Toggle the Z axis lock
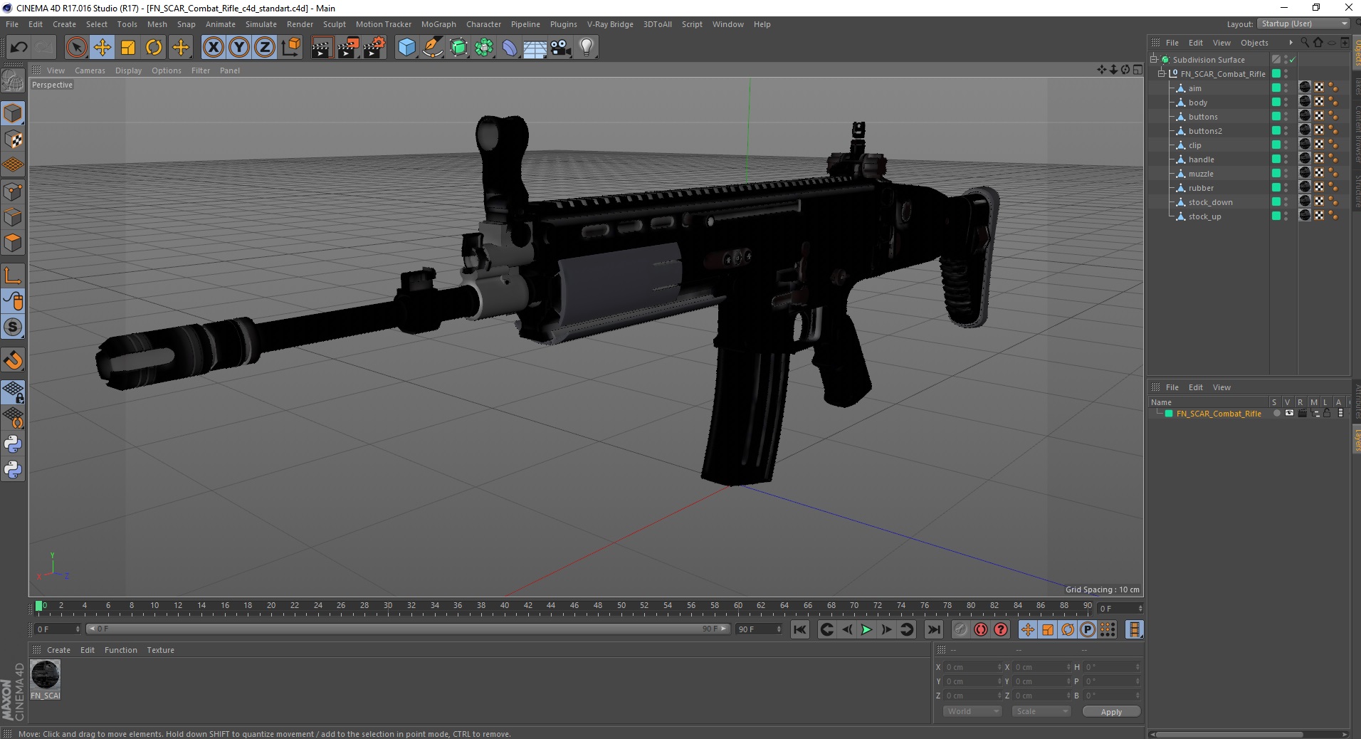Image resolution: width=1361 pixels, height=739 pixels. [265, 48]
